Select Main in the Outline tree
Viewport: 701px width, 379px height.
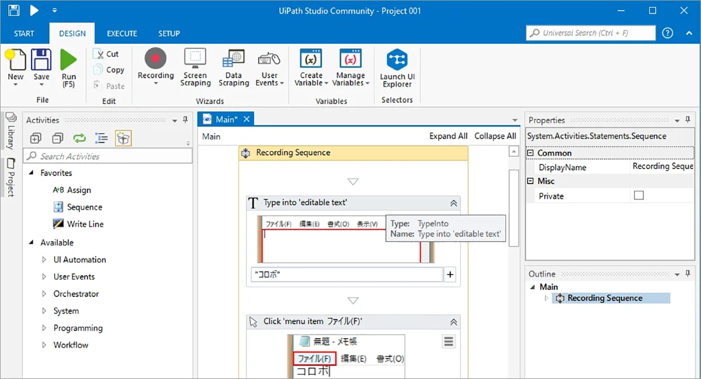(x=549, y=286)
